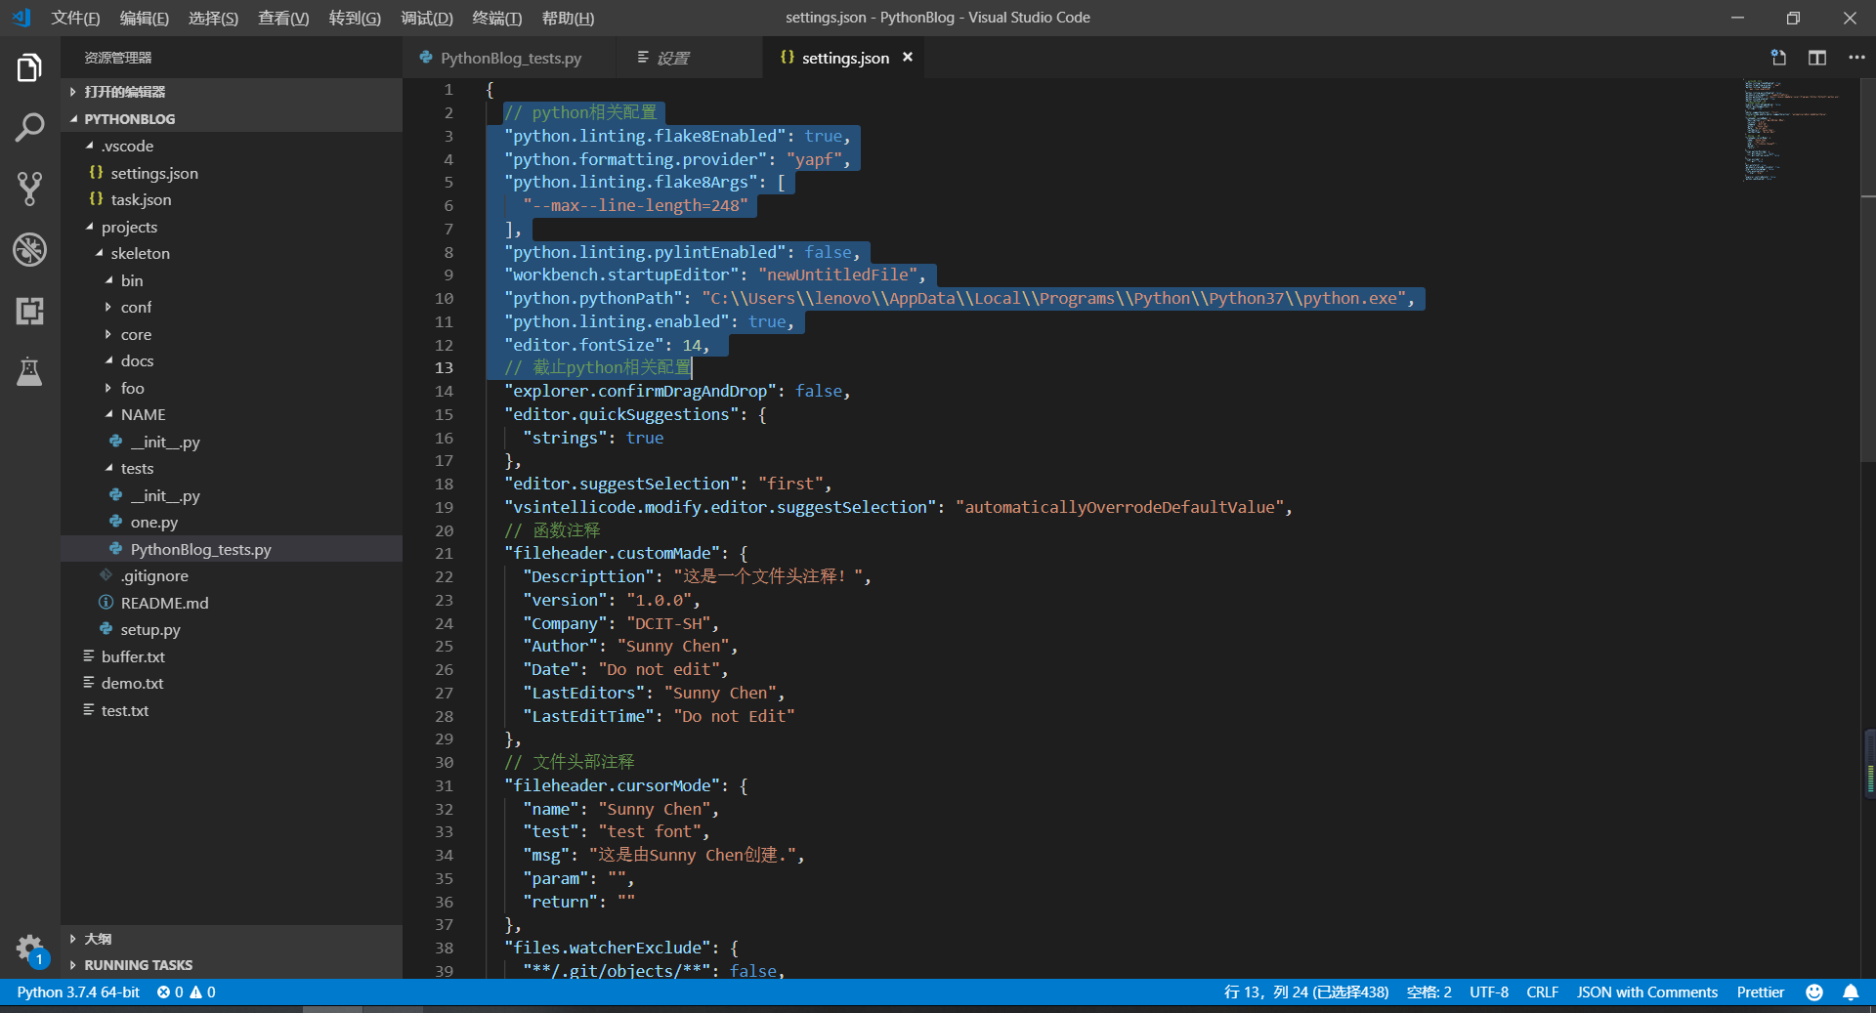The width and height of the screenshot is (1876, 1013).
Task: Open the Search view in activity bar
Action: tap(29, 127)
